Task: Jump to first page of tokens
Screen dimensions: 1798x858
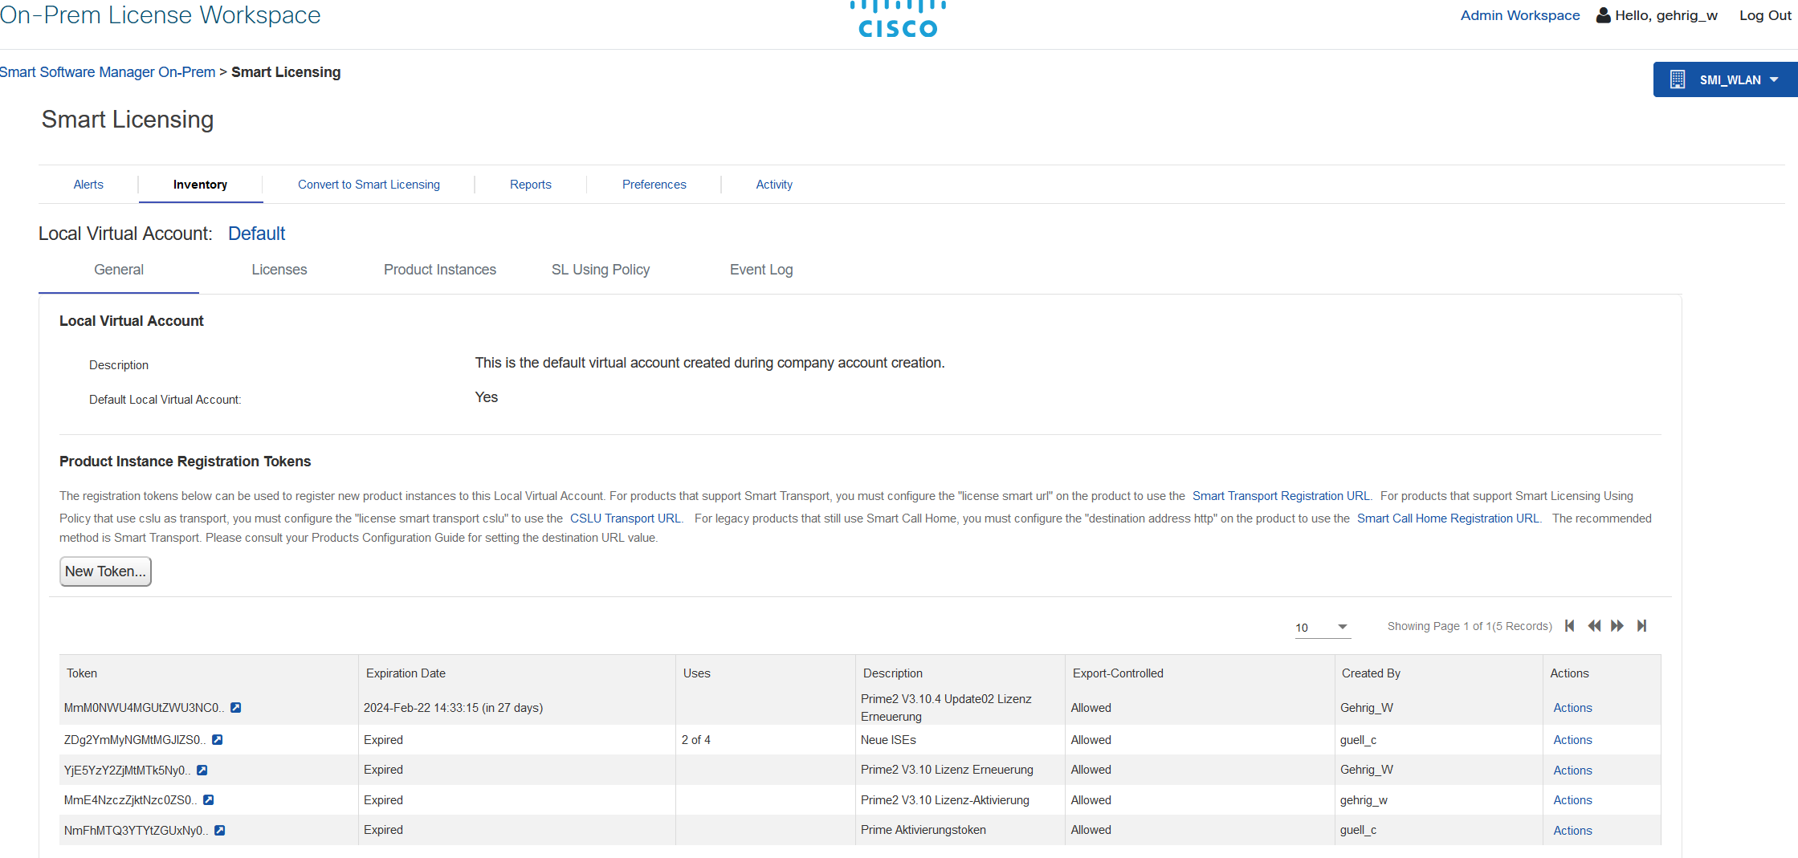Action: point(1569,626)
